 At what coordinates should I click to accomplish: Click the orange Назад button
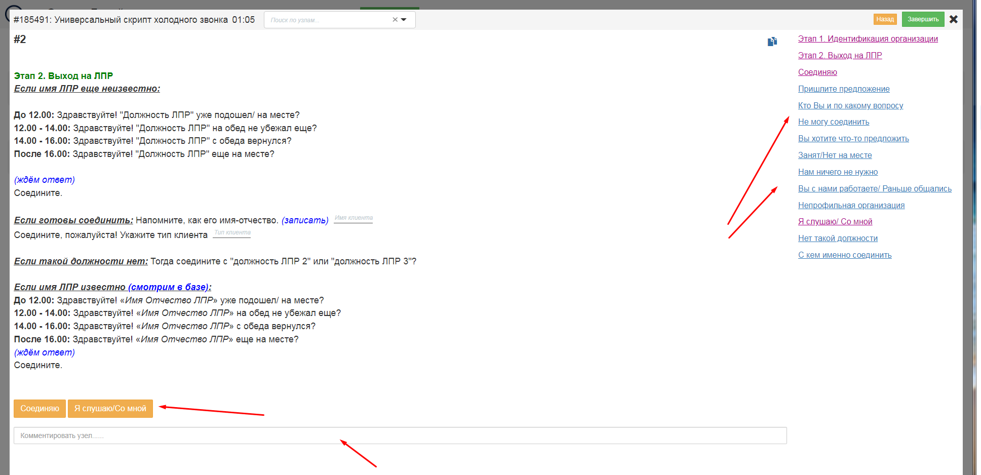coord(885,19)
